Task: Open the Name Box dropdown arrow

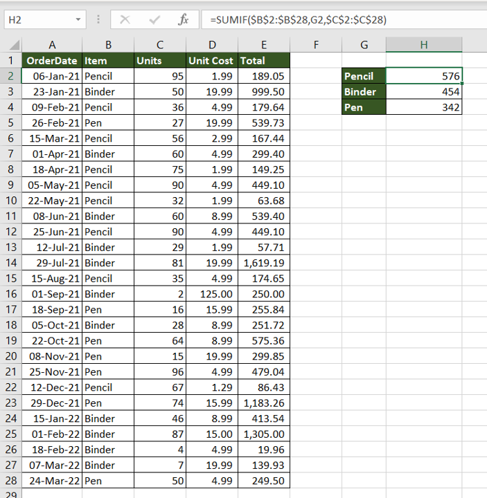Action: point(78,20)
